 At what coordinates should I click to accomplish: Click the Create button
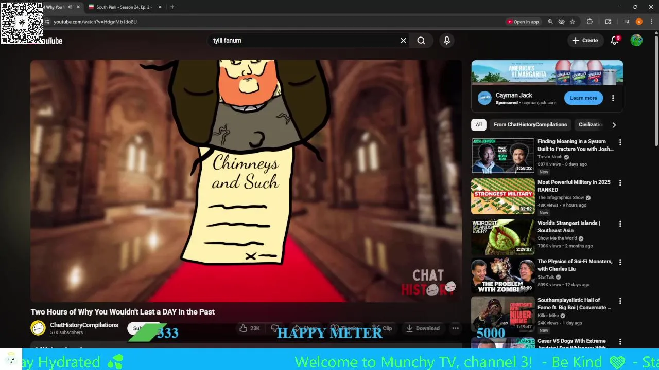point(585,41)
